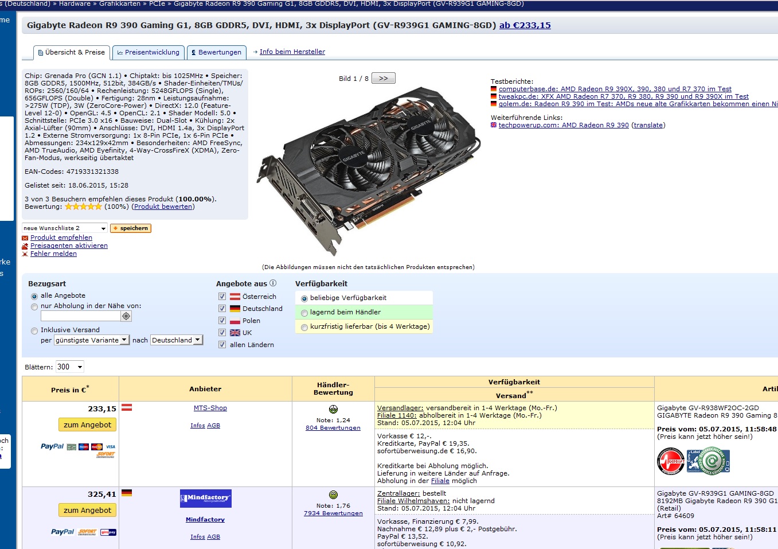Click the Sofort payment logo in the MTS-Shop row
The width and height of the screenshot is (778, 549).
click(x=105, y=454)
